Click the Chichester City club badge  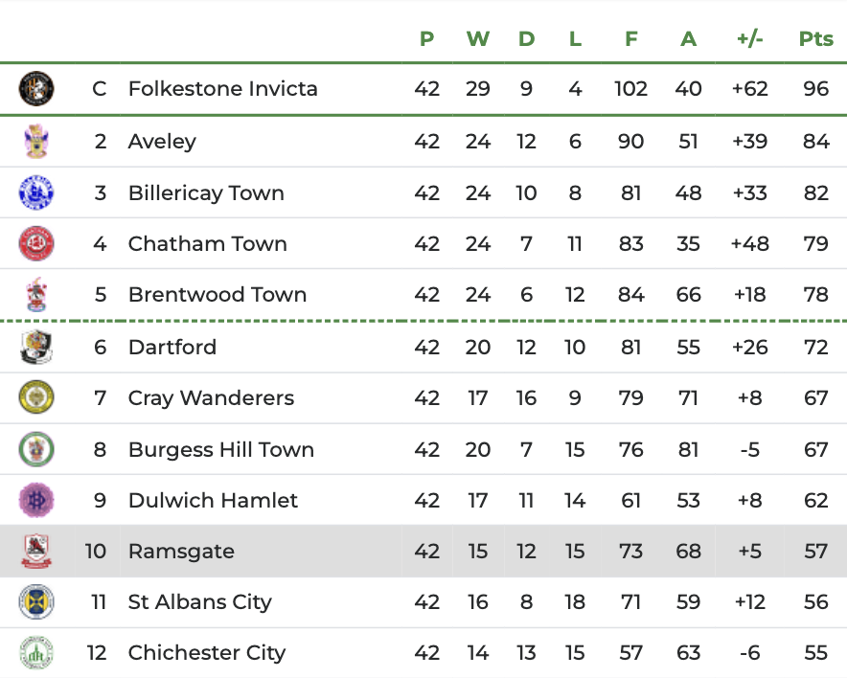(36, 653)
